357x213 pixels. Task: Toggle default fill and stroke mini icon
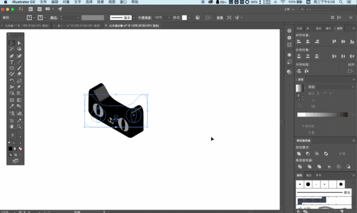tap(9, 143)
